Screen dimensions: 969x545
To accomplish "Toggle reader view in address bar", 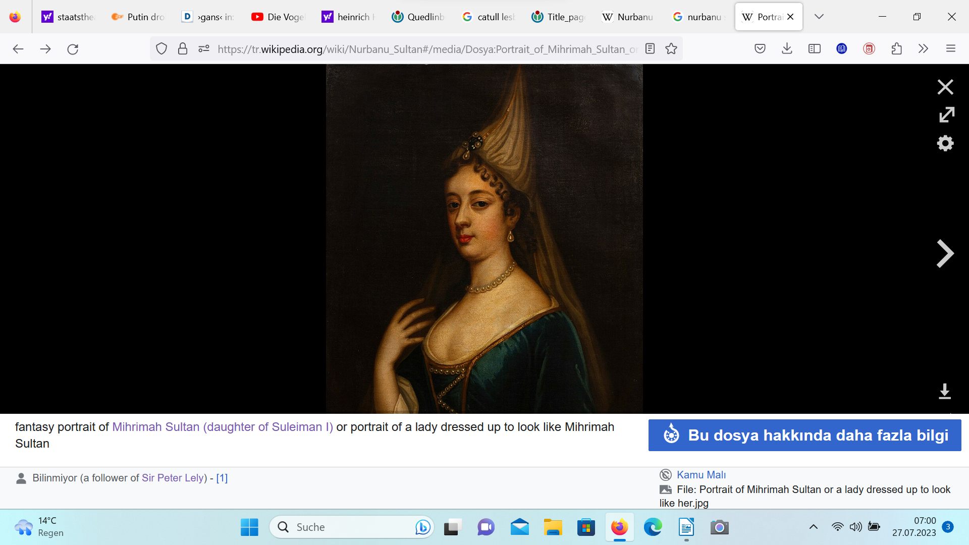I will [650, 49].
